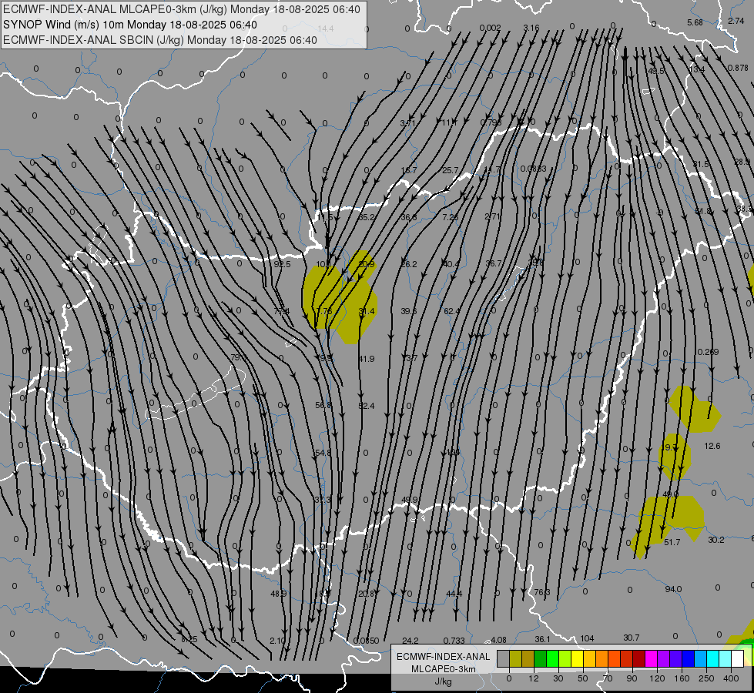Image resolution: width=754 pixels, height=693 pixels.
Task: Select the map value 24.2
Action: point(411,640)
